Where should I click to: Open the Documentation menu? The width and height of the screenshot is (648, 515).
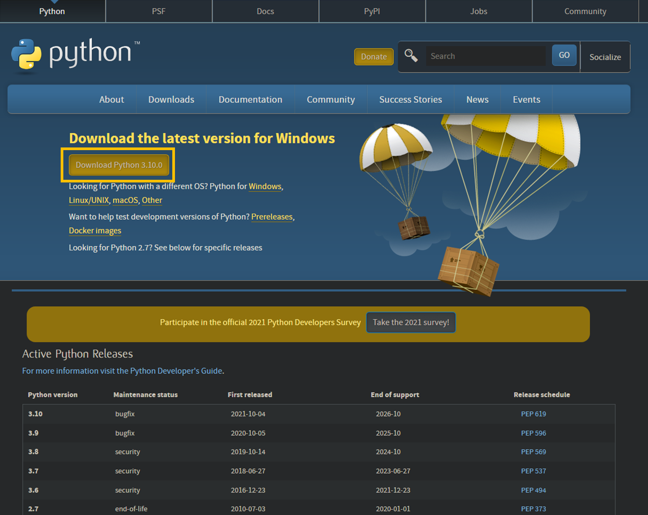click(250, 100)
